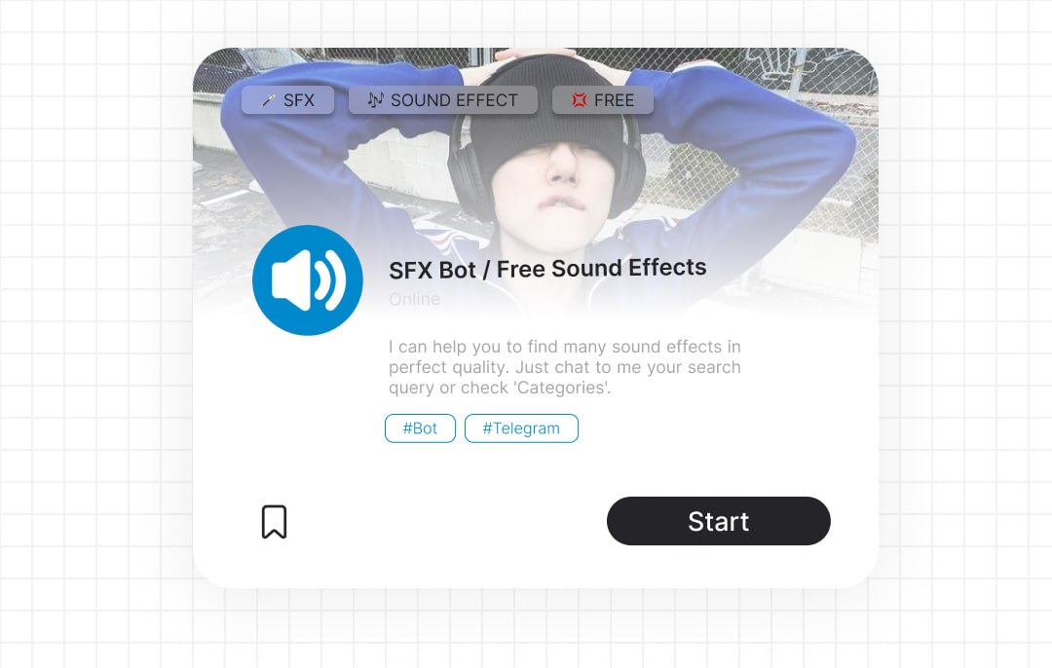The width and height of the screenshot is (1052, 668).
Task: Select the #Telegram hashtag chip
Action: (521, 428)
